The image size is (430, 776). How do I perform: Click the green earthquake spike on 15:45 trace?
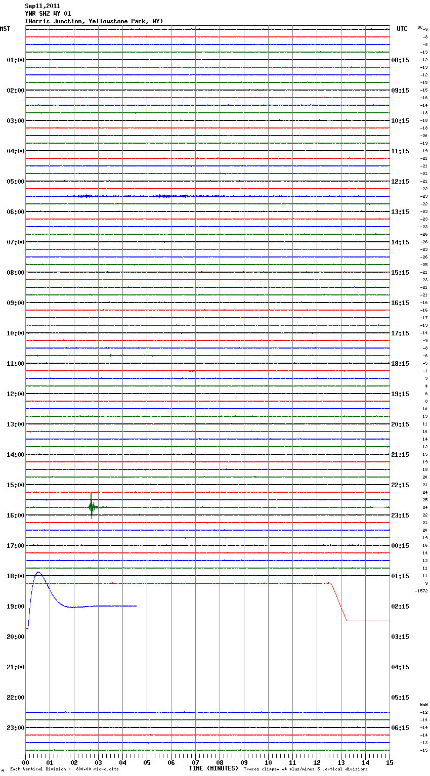pos(92,506)
